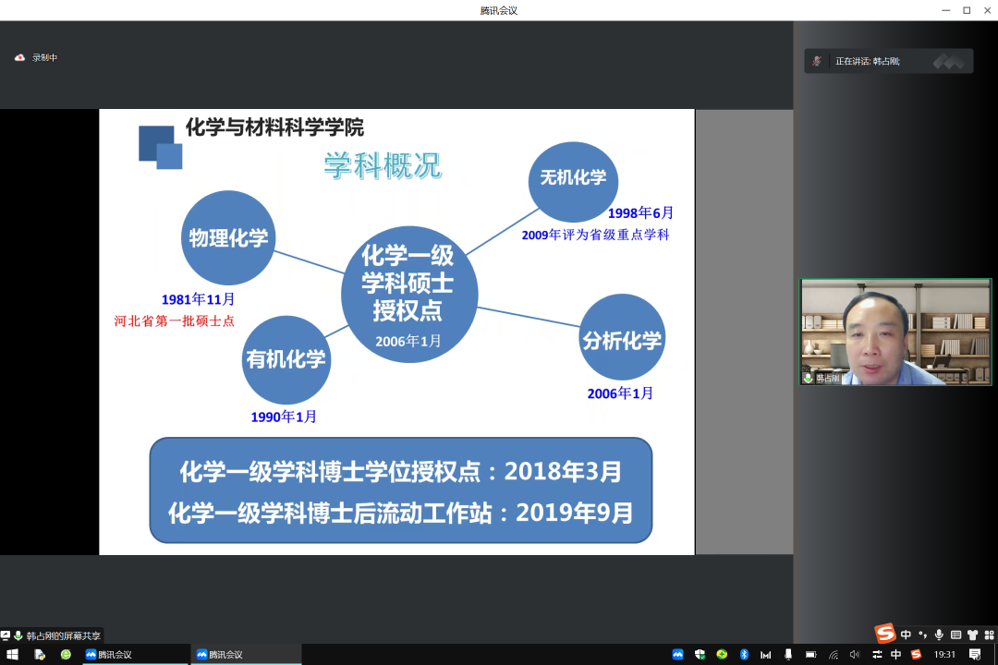Screen dimensions: 998x665
Task: Click the Sogou input method S logo
Action: [885, 634]
